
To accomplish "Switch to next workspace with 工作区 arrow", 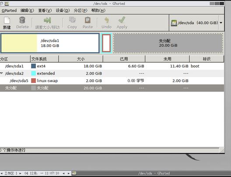I will pos(20,173).
